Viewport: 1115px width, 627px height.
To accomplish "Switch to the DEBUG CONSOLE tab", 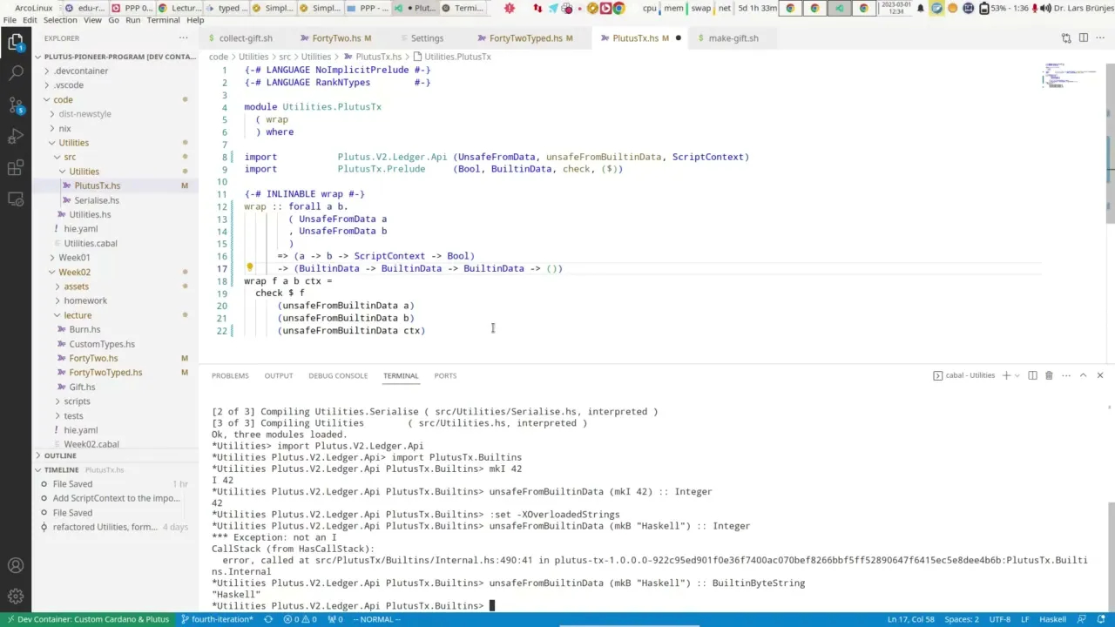I will coord(338,375).
